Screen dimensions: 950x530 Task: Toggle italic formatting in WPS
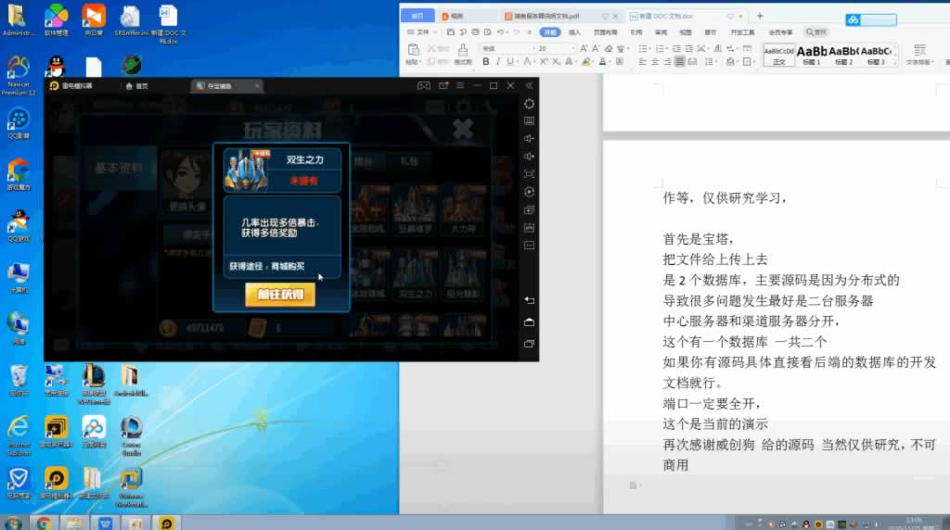(498, 61)
